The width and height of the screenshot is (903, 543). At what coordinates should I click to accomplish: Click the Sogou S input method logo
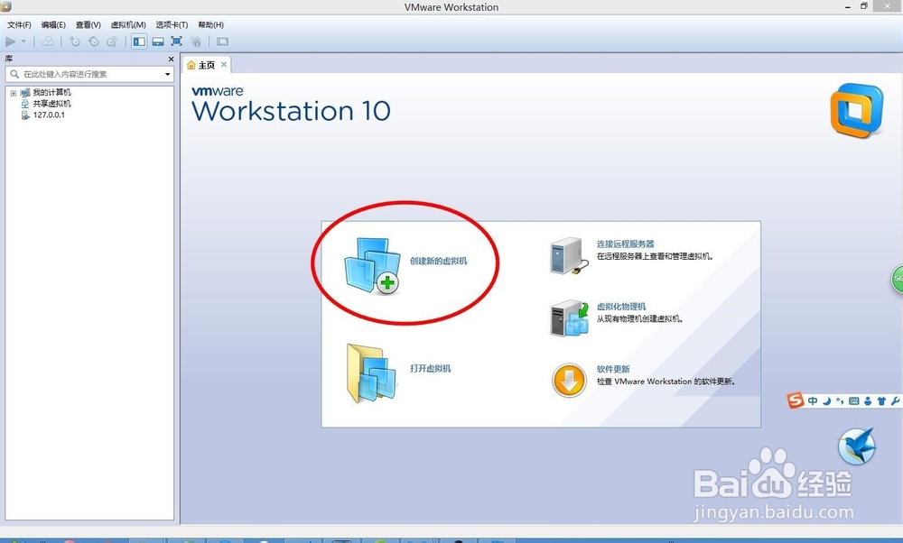[x=796, y=400]
